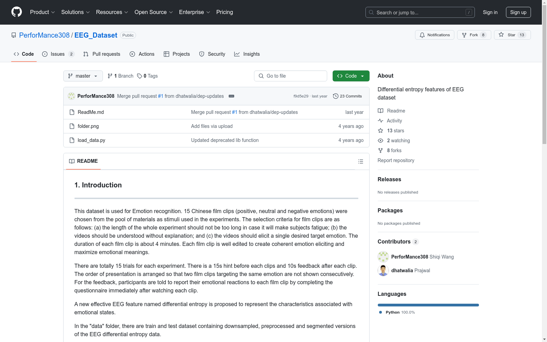Open pull request #1 in ReadMe.md row
This screenshot has width=547, height=342.
tap(235, 112)
